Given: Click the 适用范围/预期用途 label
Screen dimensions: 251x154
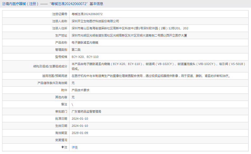Looking at the screenshot, I should pyautogui.click(x=55, y=76).
